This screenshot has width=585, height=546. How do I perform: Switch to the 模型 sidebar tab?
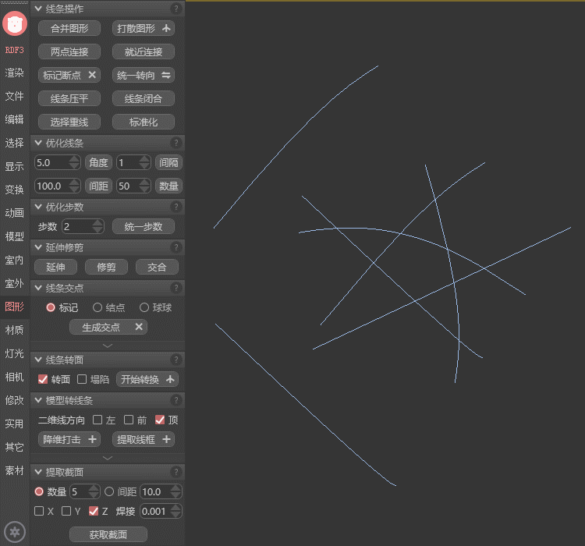15,236
